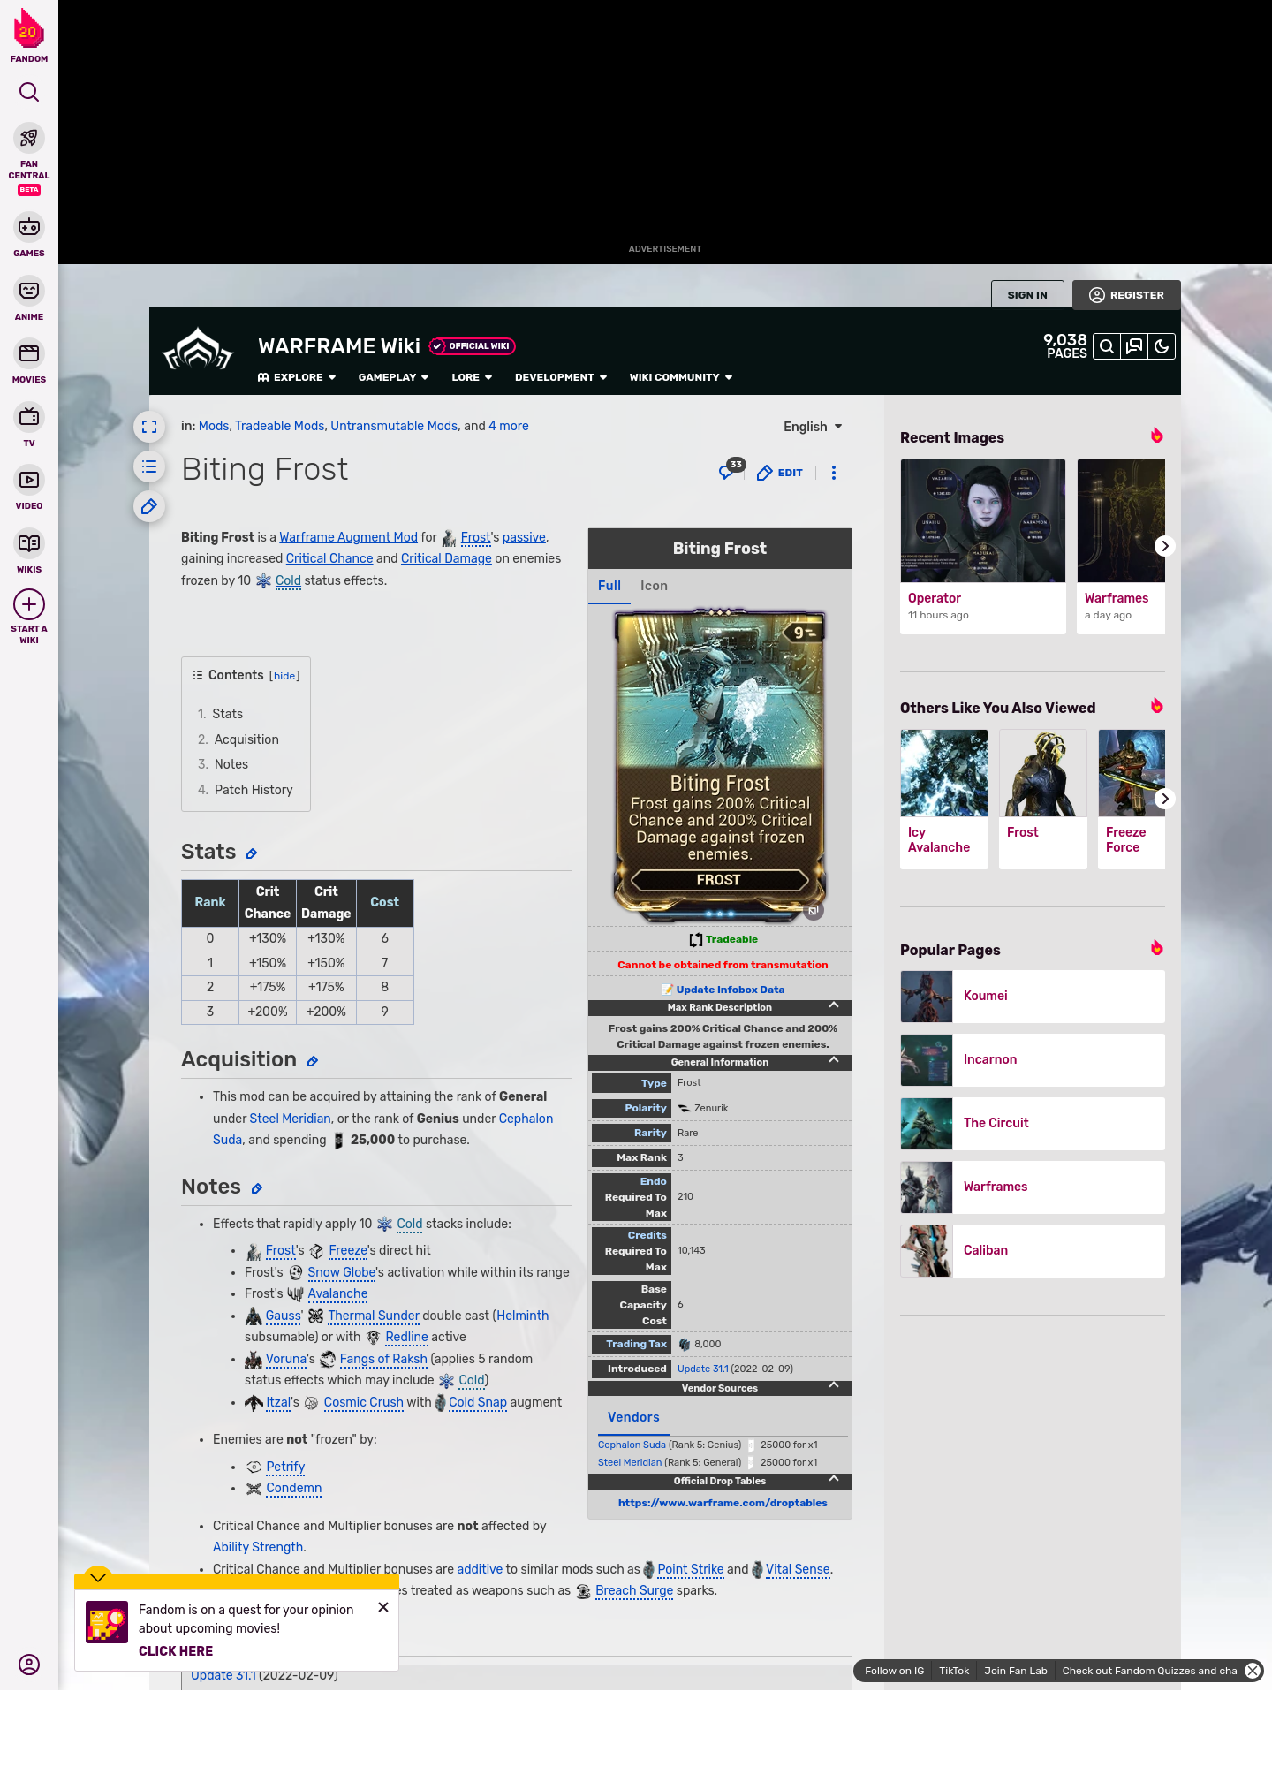Open the three-dot more actions menu
This screenshot has width=1272, height=1767.
coord(834,473)
